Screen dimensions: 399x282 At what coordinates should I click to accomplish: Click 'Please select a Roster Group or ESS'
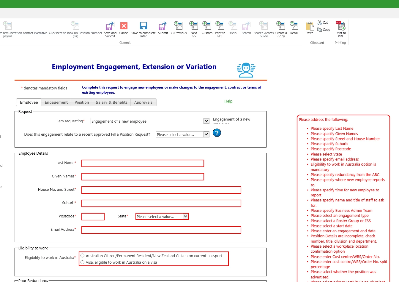tap(341, 221)
